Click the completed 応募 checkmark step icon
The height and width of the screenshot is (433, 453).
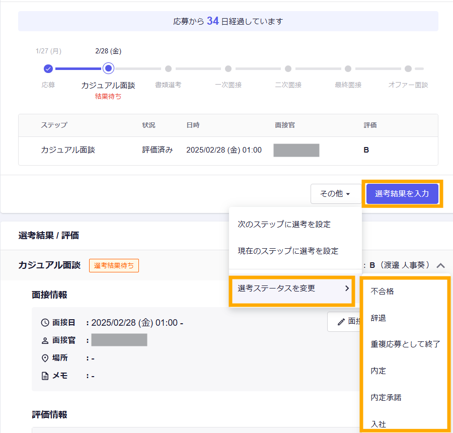pos(48,68)
